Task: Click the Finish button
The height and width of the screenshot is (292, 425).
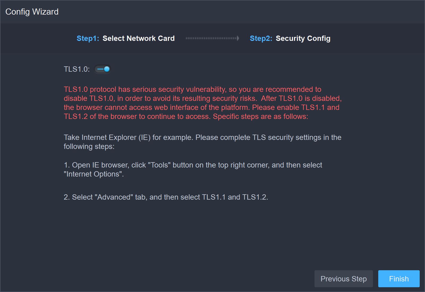Action: pyautogui.click(x=399, y=279)
